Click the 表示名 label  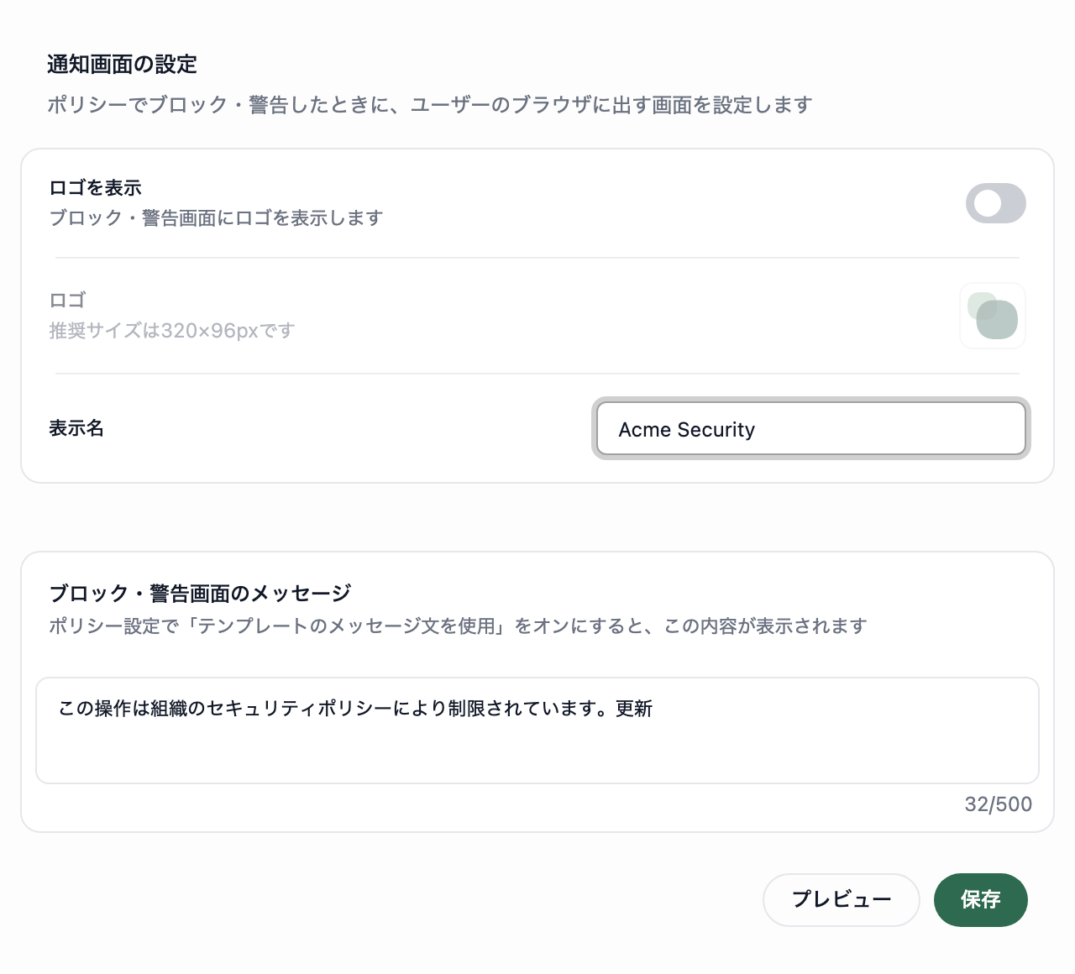[x=76, y=428]
